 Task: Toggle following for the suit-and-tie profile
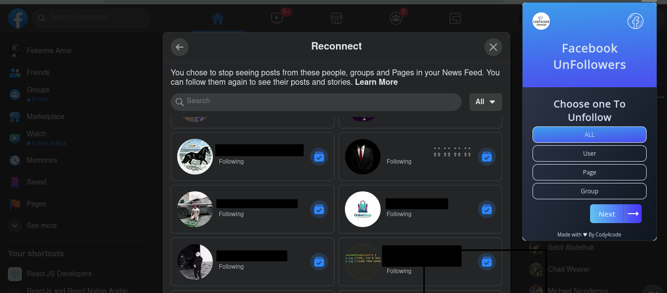point(487,157)
